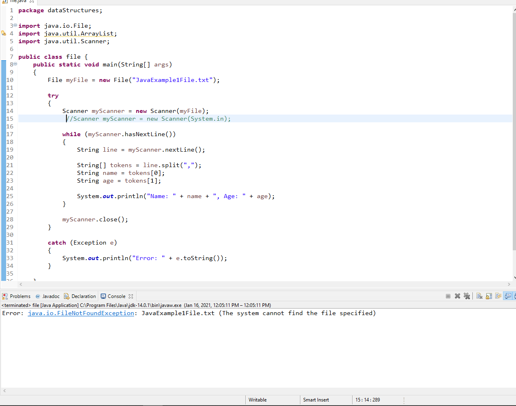The width and height of the screenshot is (516, 406).
Task: Click the 15 : 14 : 289 cursor position
Action: click(x=368, y=400)
